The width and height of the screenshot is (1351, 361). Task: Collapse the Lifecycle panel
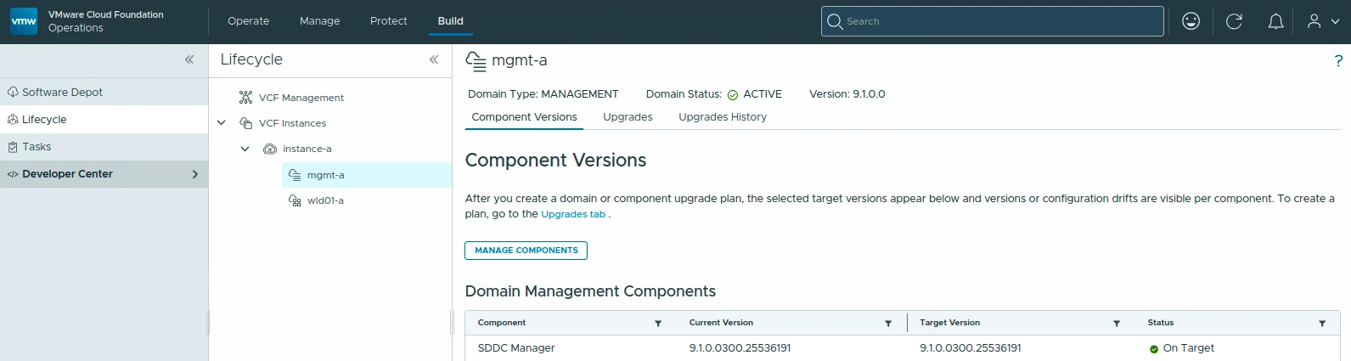tap(434, 59)
